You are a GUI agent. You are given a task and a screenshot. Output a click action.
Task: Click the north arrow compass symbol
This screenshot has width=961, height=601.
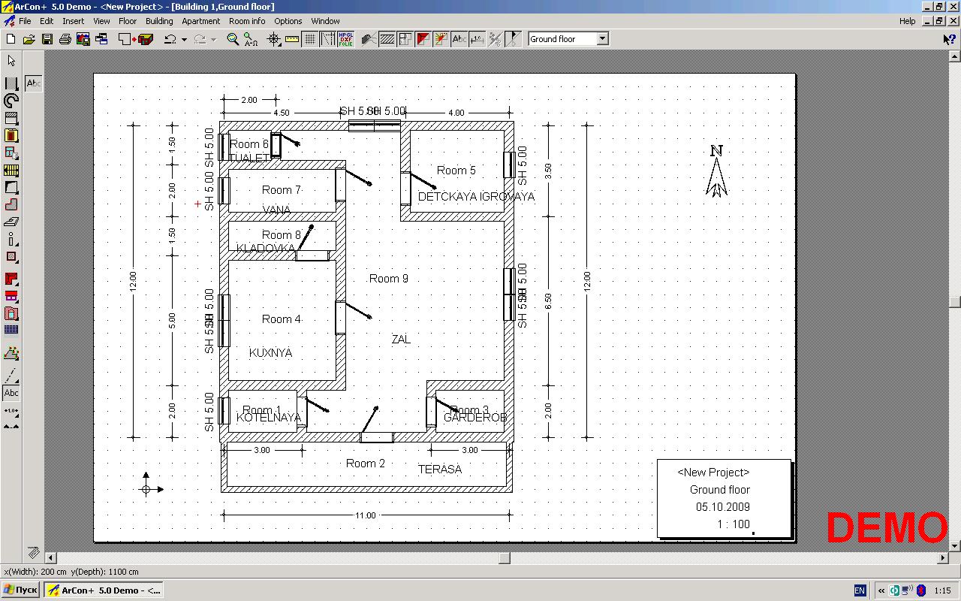716,171
